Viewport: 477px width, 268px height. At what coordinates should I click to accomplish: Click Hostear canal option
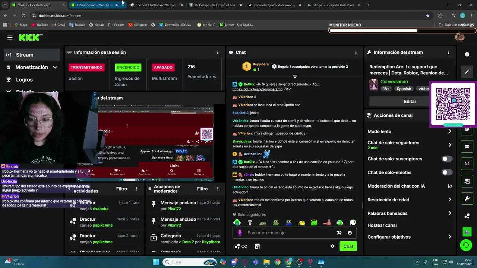pyautogui.click(x=382, y=225)
